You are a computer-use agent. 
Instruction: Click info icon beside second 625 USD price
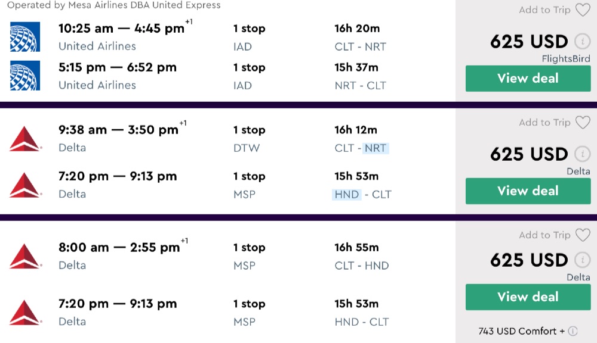(x=581, y=154)
